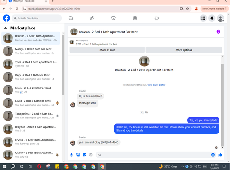This screenshot has height=170, width=230.
Task: Attach a photo using the image icon
Action: (x=78, y=155)
